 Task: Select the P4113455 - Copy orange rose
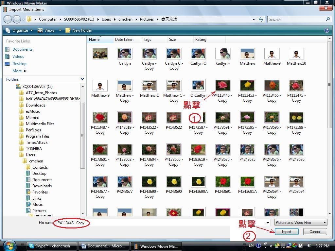[272, 86]
